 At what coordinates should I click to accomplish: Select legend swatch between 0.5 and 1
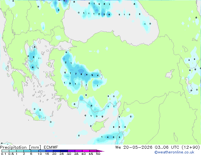(13, 151)
